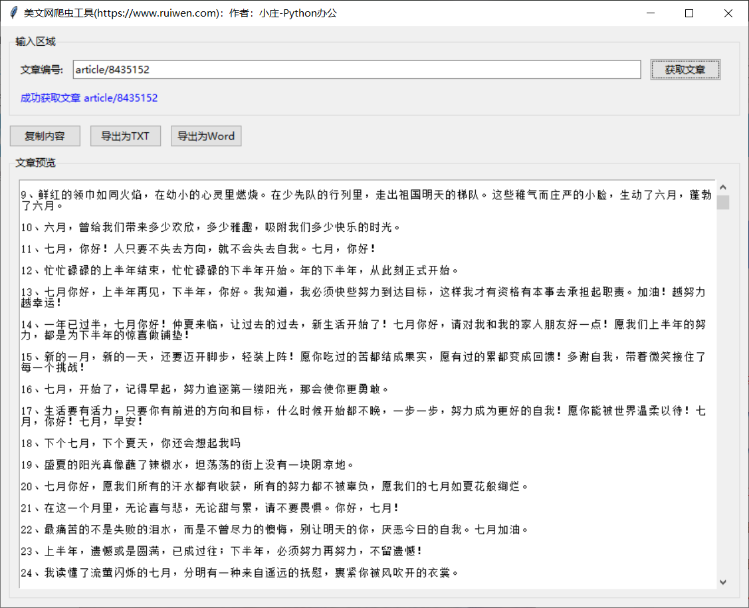Minimize the crawler tool window
Viewport: 749px width, 608px height.
(x=649, y=13)
